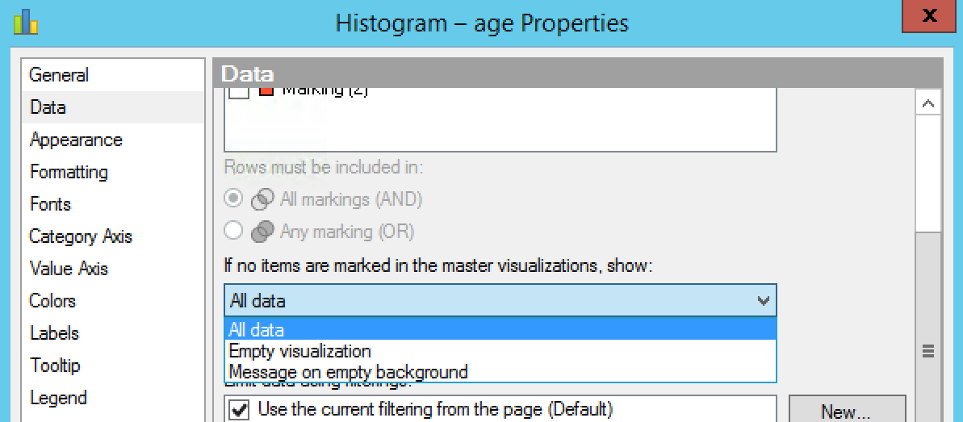Click the New... button
963x422 pixels.
(847, 411)
